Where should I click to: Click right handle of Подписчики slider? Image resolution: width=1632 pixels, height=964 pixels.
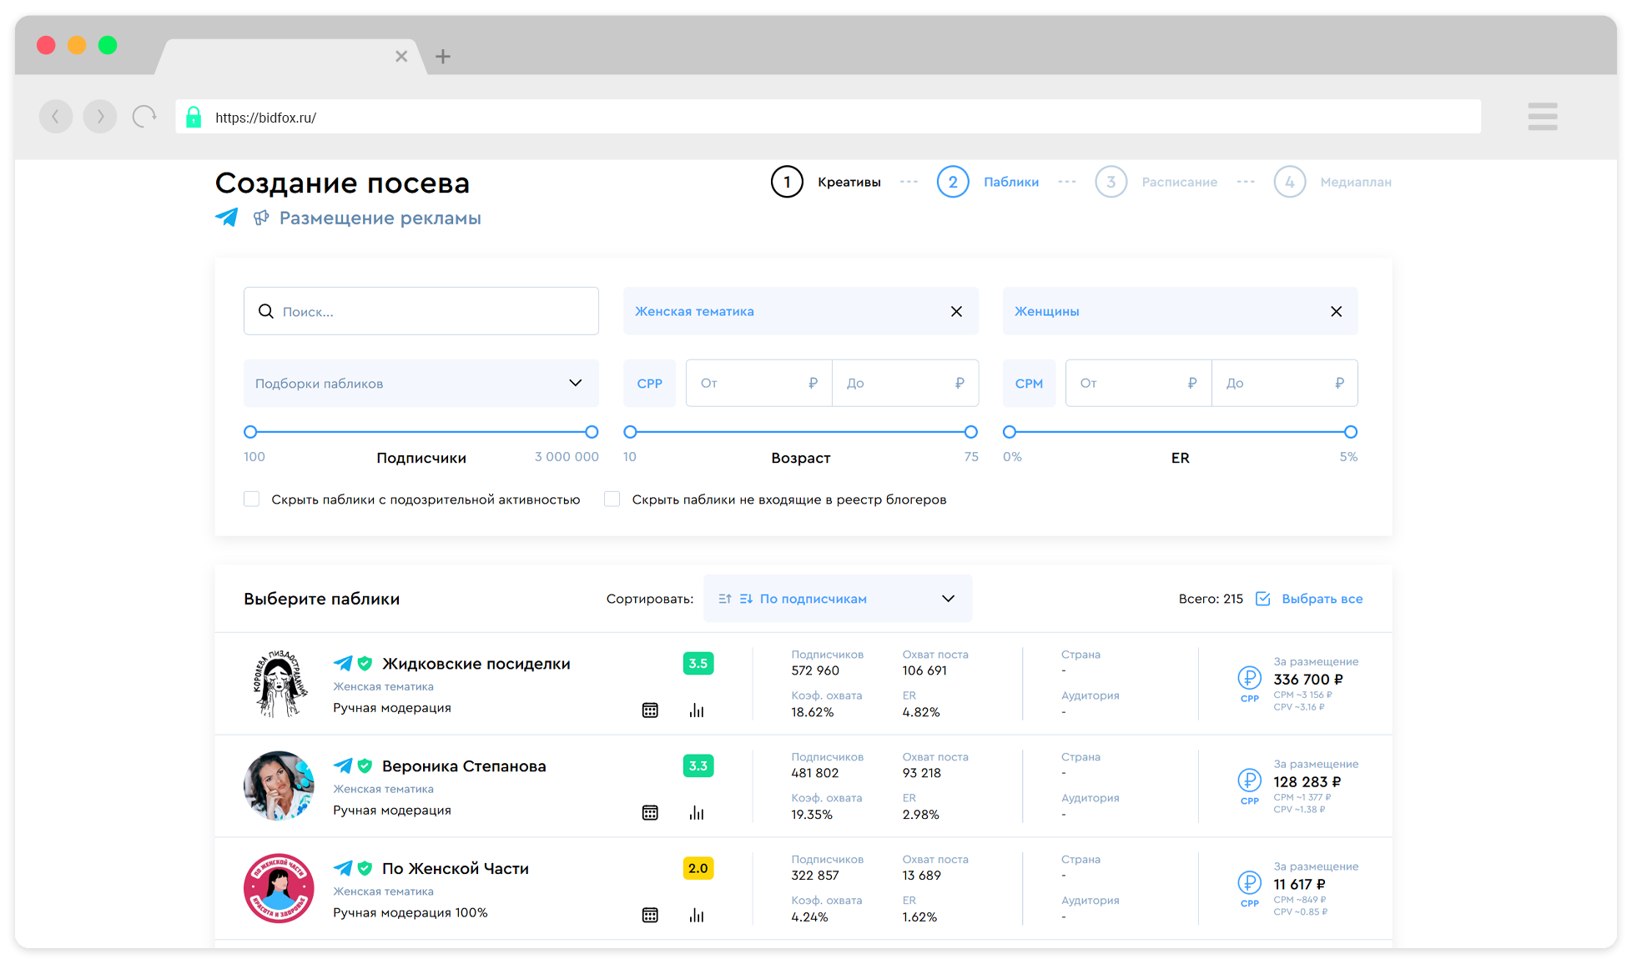click(x=592, y=432)
